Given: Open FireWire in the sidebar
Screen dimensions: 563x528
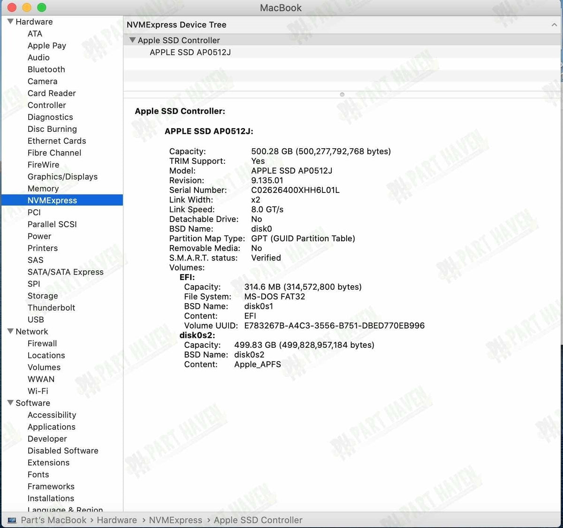Looking at the screenshot, I should (43, 165).
